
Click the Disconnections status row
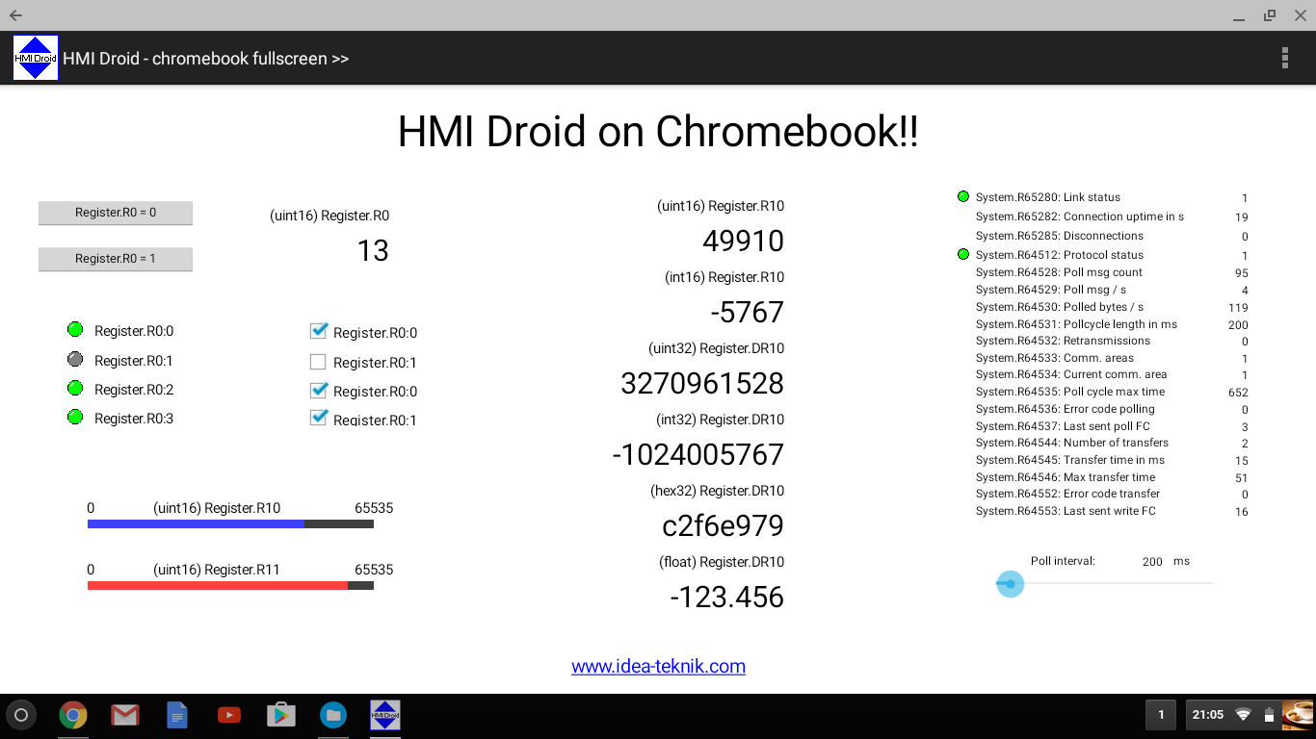[1112, 236]
